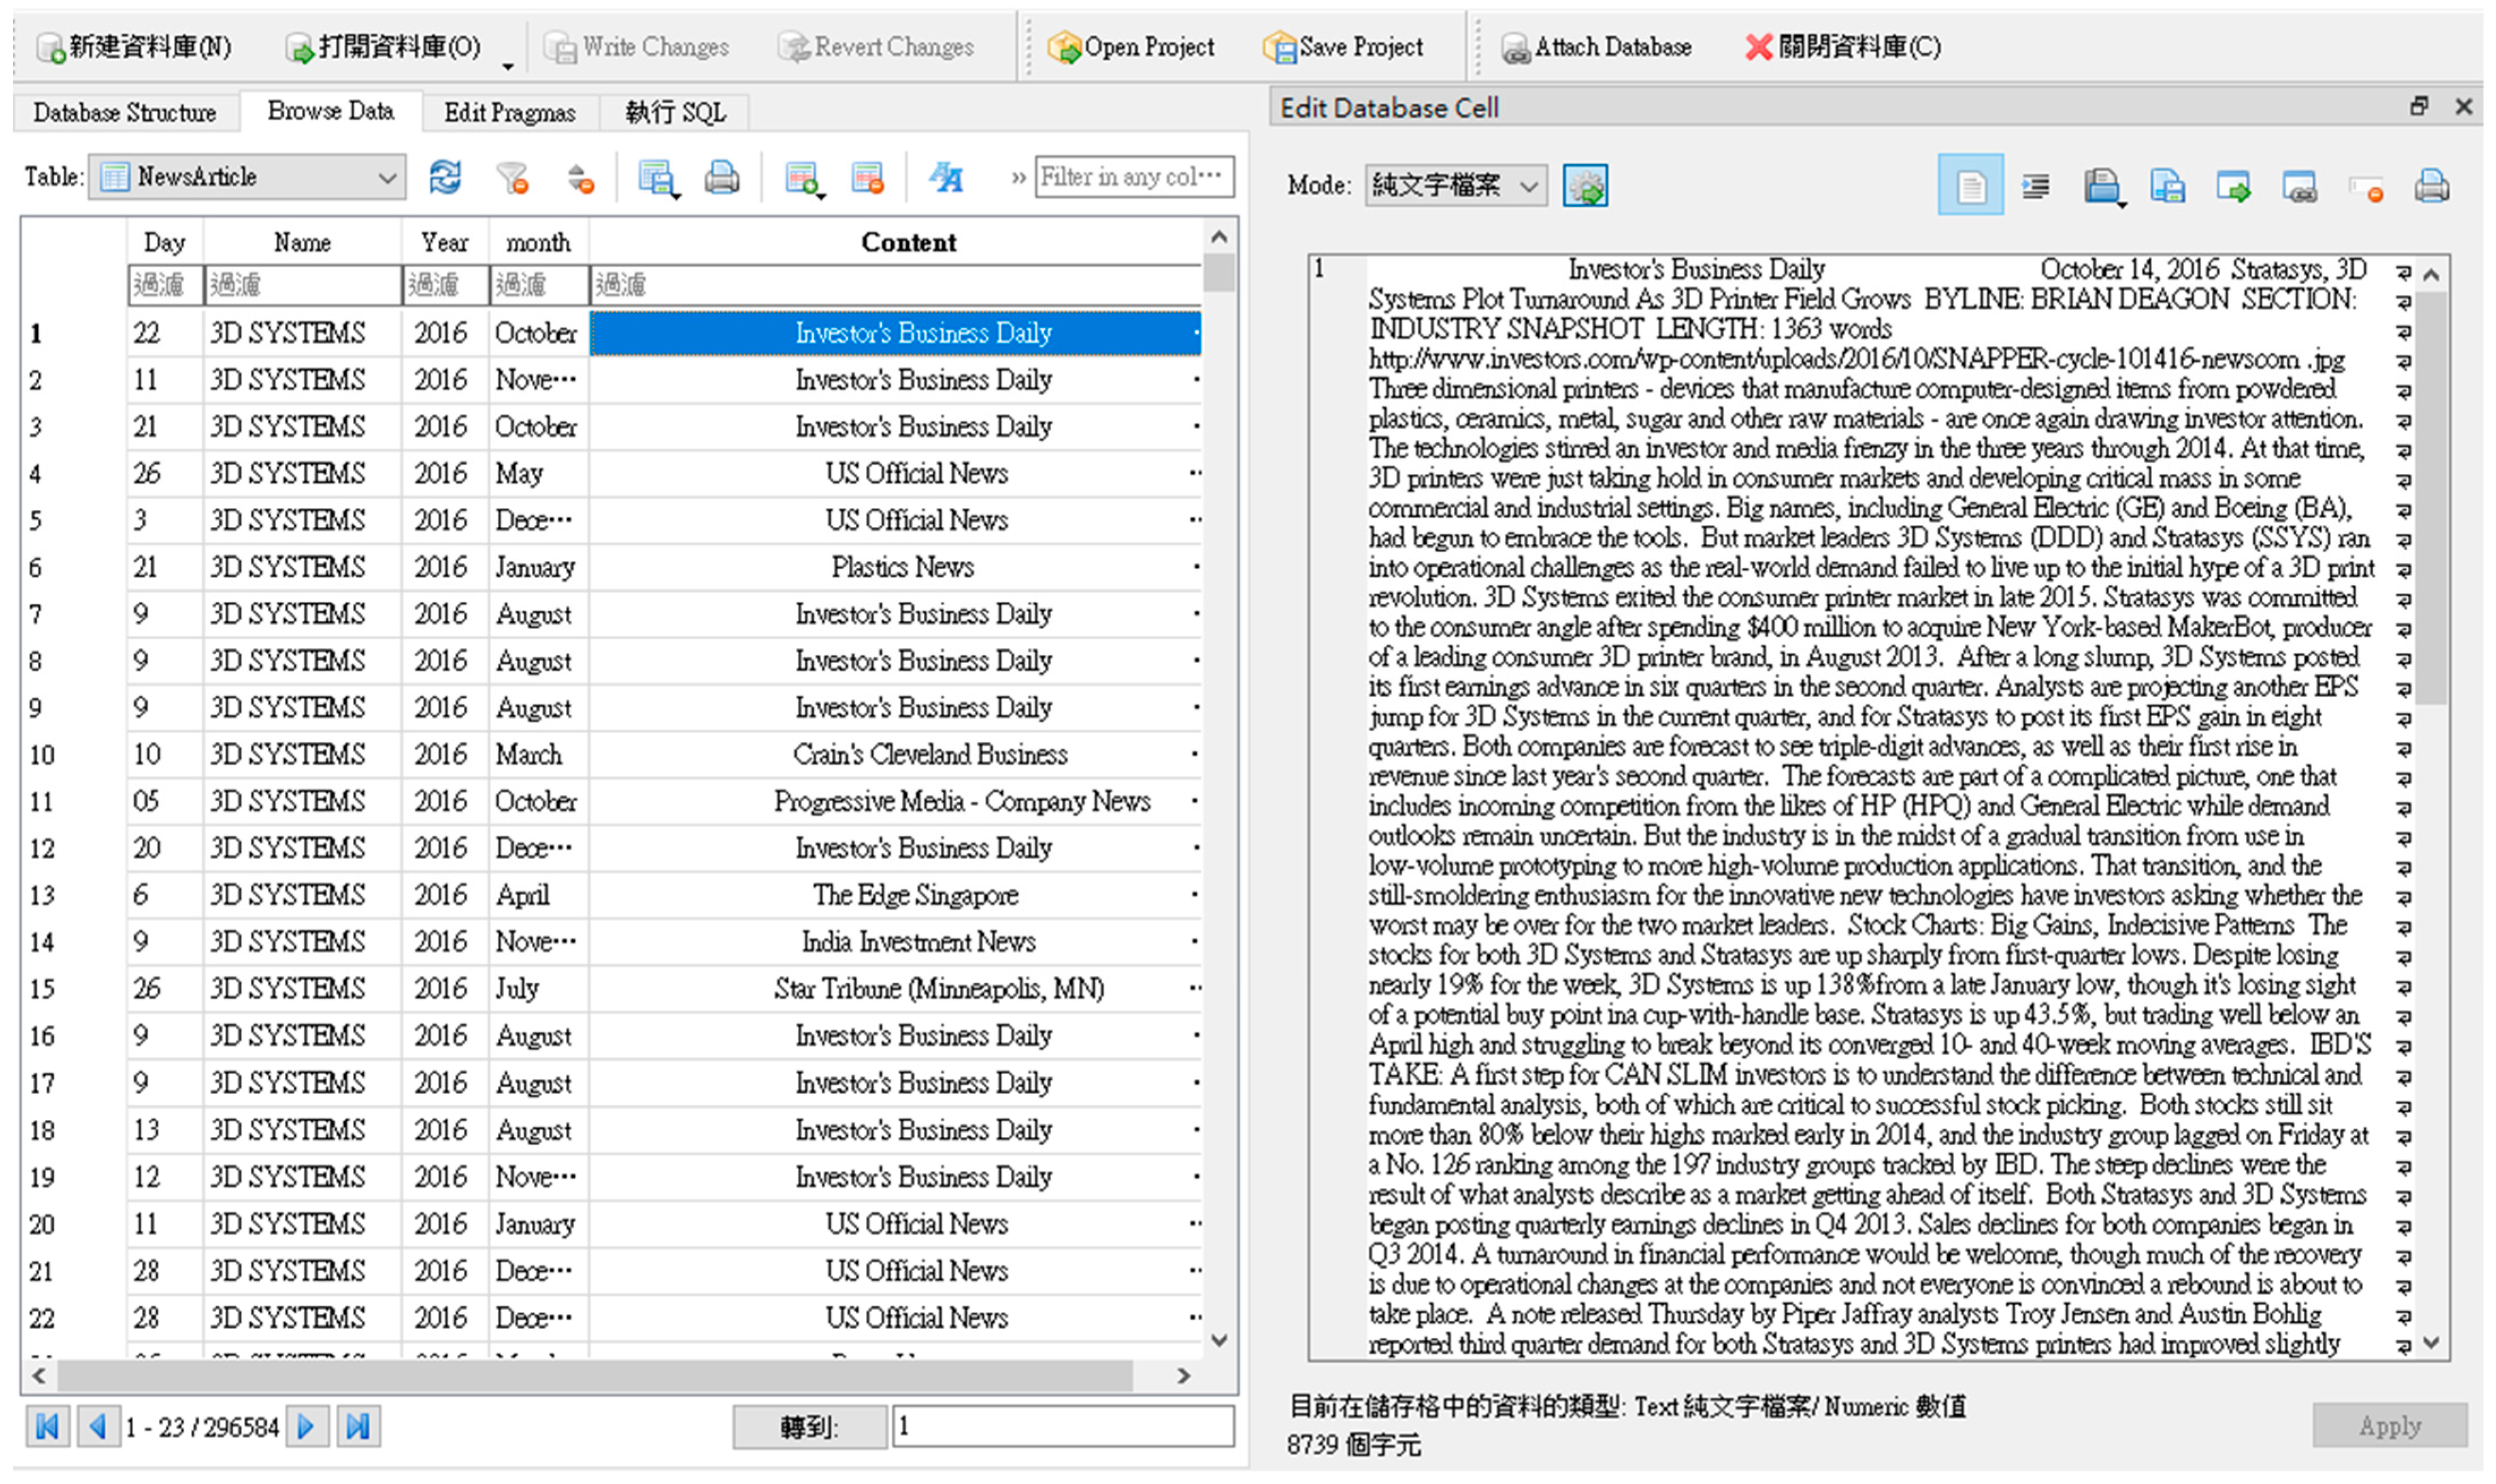Viewport: 2496px width, 1484px height.
Task: Expand the cell editor Mode combo box
Action: click(x=1527, y=186)
